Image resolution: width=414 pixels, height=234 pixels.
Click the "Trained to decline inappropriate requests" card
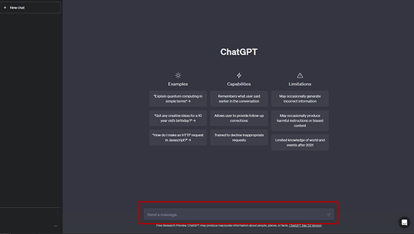point(239,137)
